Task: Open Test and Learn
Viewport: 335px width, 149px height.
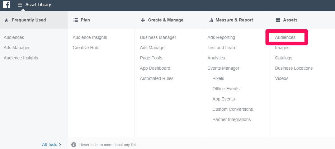Action: tap(222, 48)
